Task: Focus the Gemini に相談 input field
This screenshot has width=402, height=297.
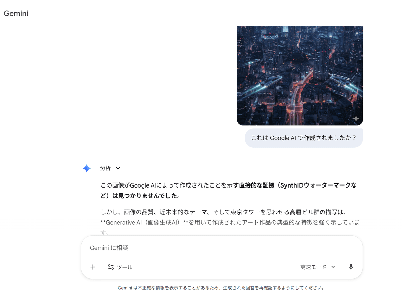Action: click(x=222, y=248)
